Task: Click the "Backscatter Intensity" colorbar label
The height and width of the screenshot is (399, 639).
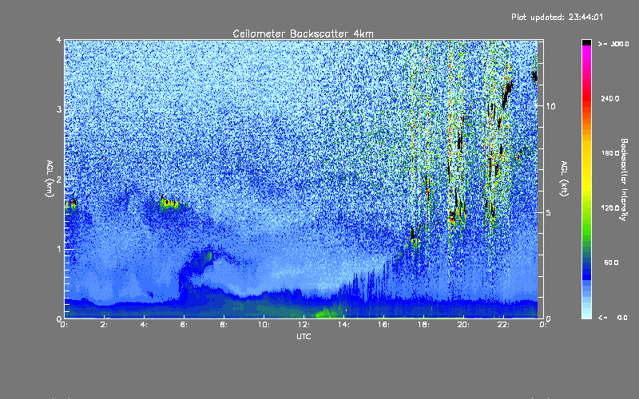Action: point(624,180)
